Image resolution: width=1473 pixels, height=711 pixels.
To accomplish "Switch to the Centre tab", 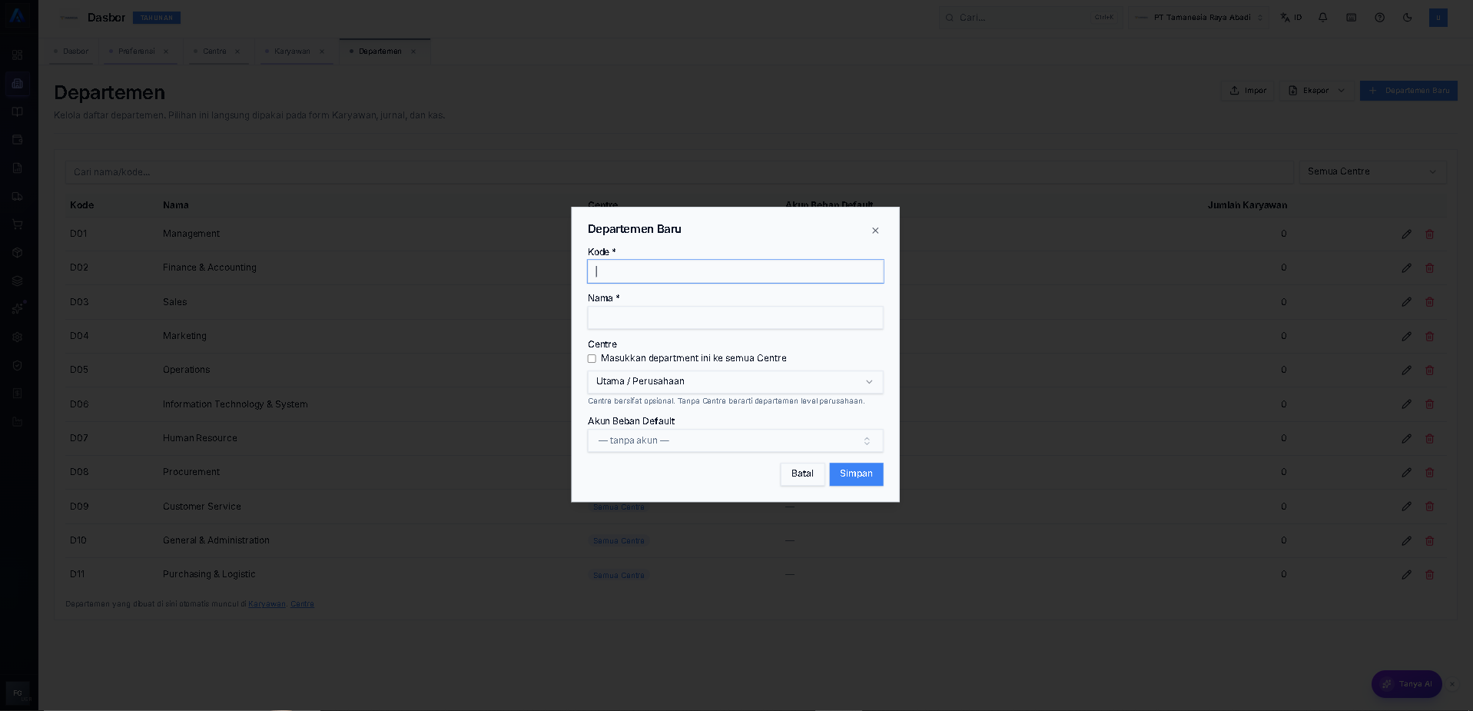I will [214, 51].
